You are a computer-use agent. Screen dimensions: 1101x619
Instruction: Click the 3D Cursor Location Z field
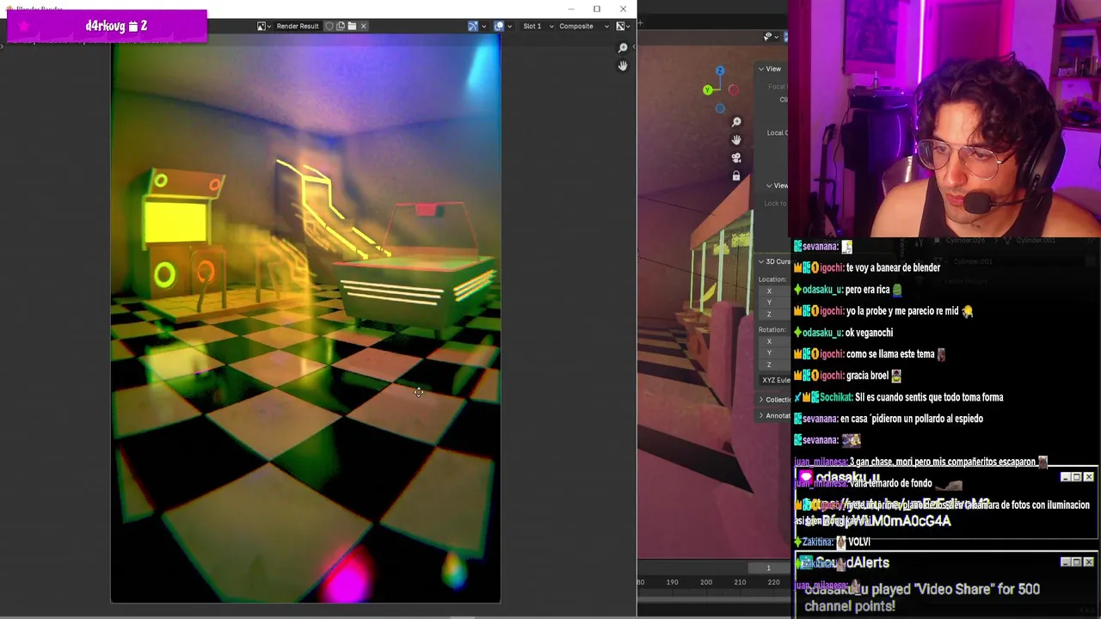pyautogui.click(x=774, y=314)
